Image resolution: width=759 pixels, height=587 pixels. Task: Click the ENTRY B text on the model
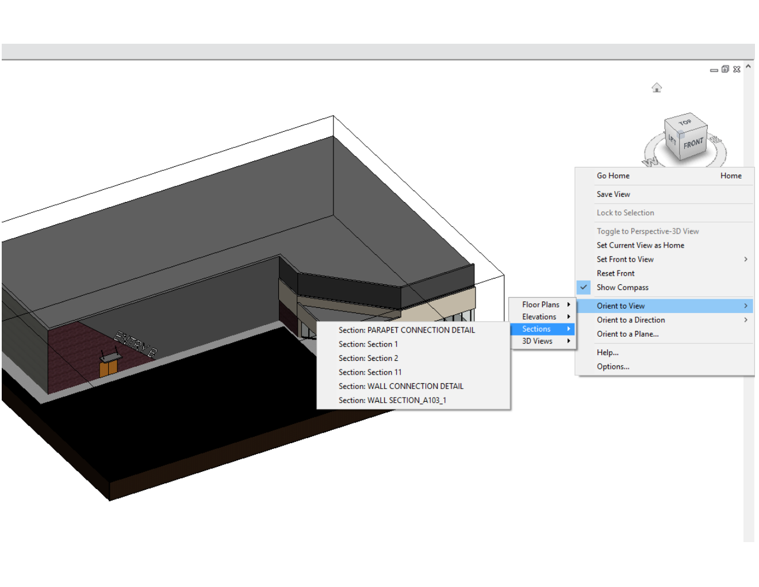point(135,344)
